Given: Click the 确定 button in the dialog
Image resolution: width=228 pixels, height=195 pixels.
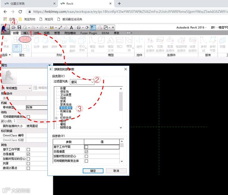Looking at the screenshot, I should [93, 171].
